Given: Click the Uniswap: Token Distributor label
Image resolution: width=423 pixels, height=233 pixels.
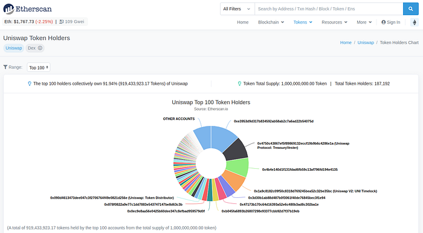Looking at the screenshot, I should (x=112, y=198).
